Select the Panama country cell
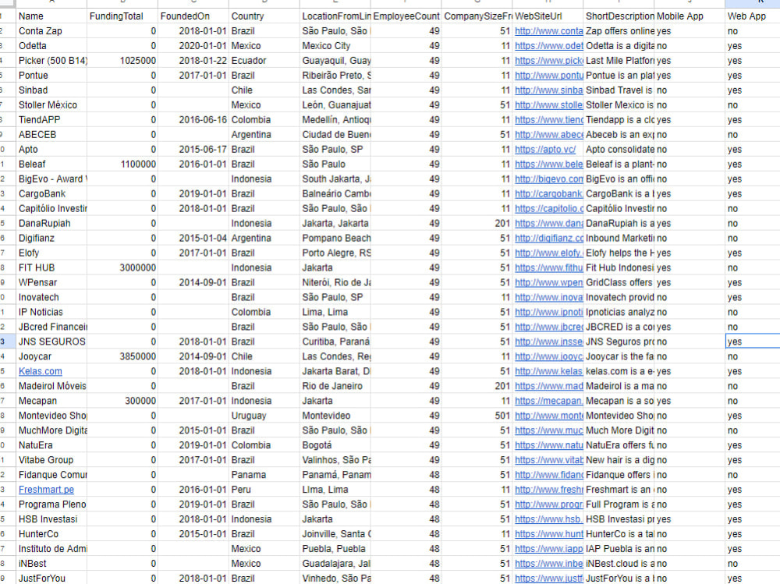This screenshot has width=780, height=584. 264,475
